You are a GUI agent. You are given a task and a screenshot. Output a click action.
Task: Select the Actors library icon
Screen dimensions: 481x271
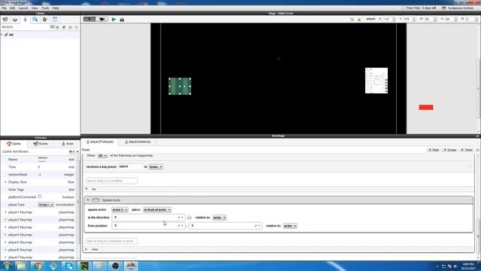[x=25, y=20]
